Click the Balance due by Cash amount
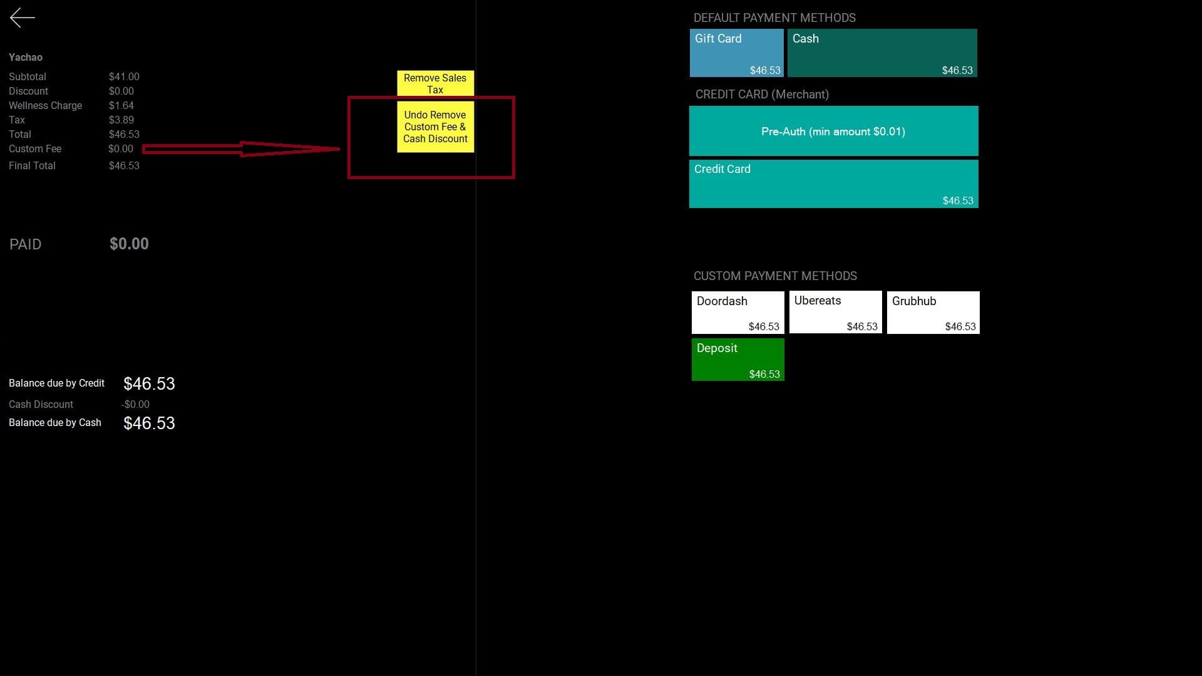 pos(149,424)
